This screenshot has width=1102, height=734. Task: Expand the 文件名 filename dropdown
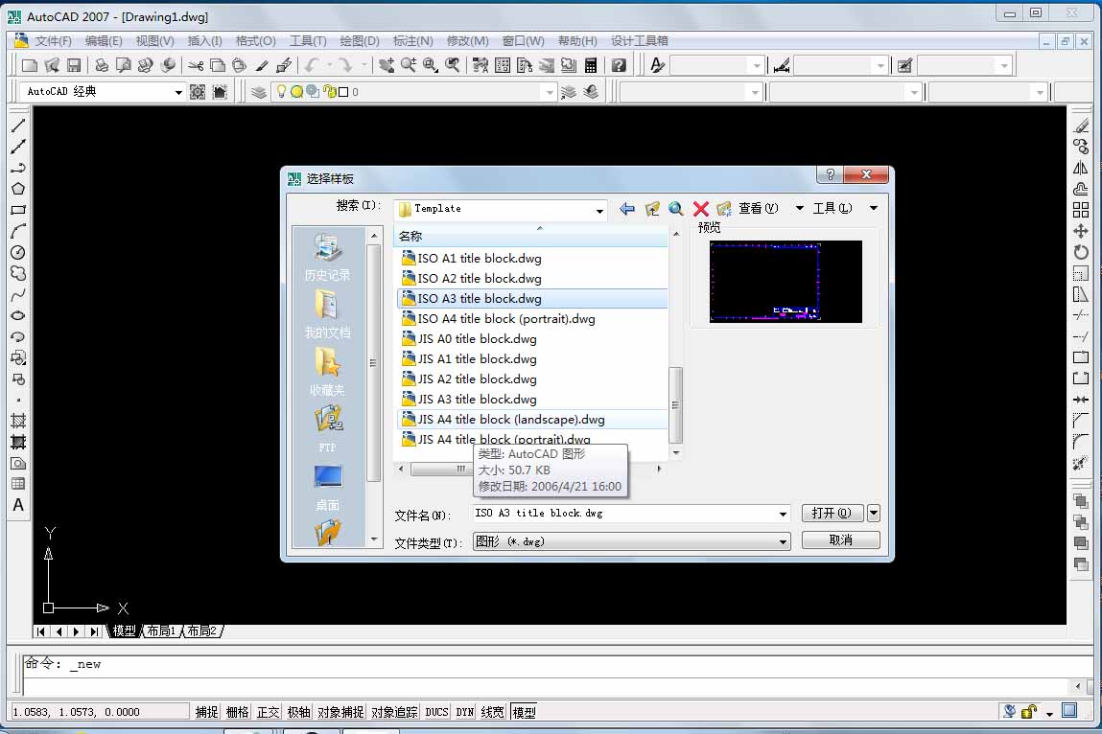783,514
